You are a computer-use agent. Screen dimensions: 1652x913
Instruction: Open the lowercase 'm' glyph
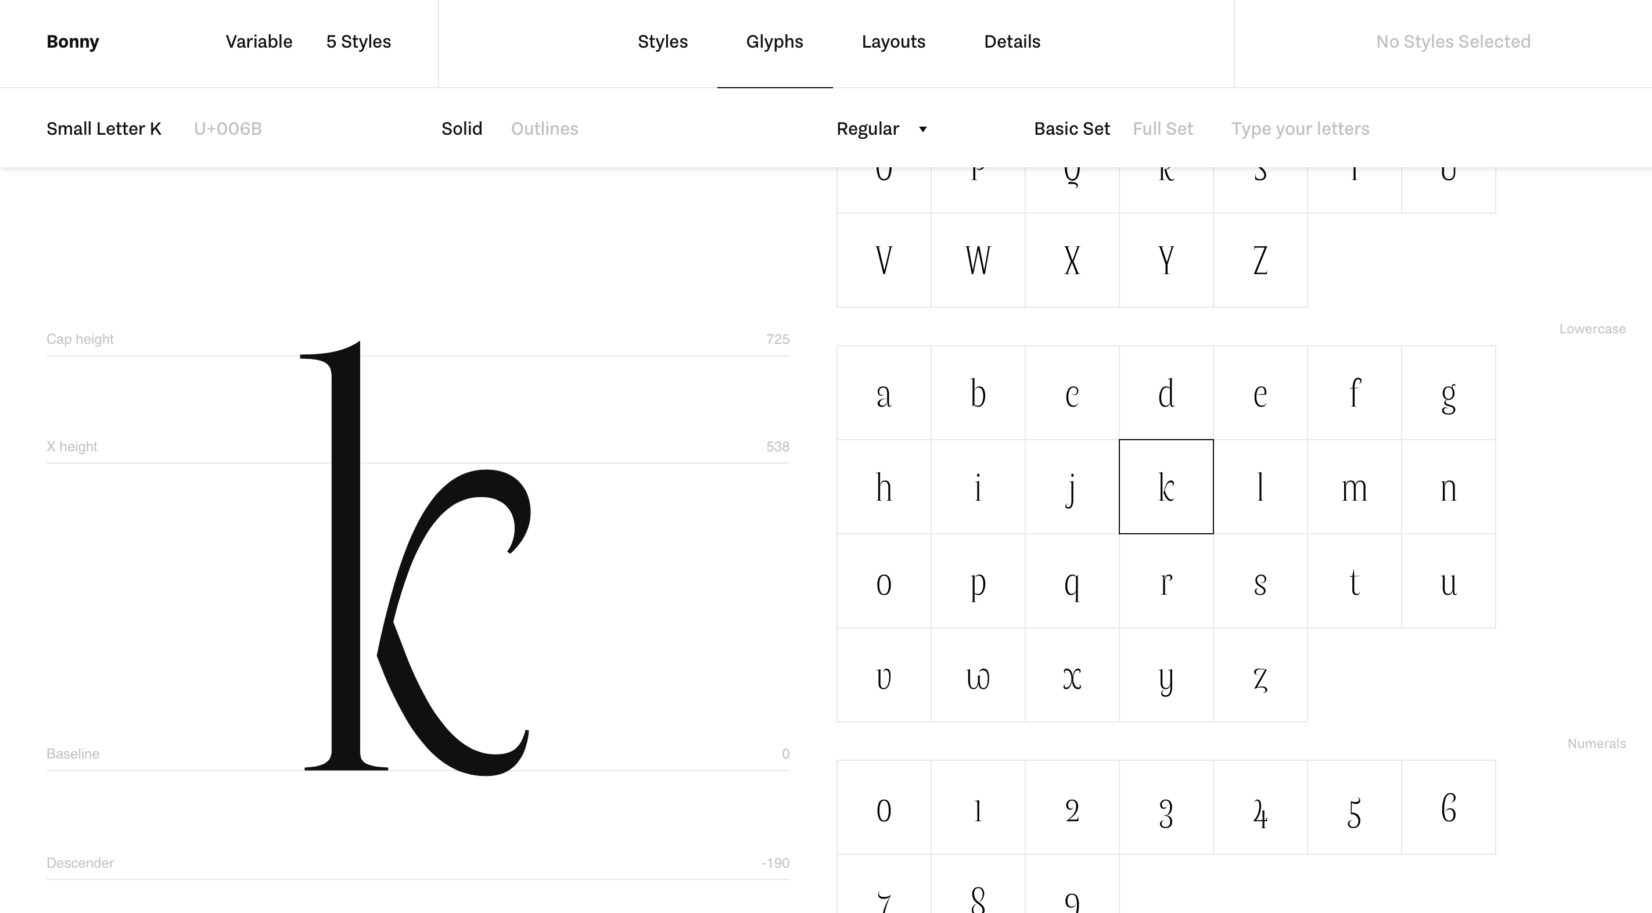(x=1354, y=487)
